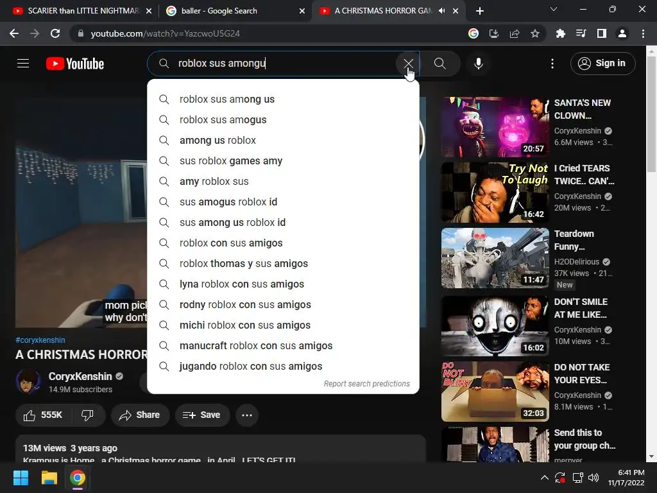The image size is (657, 493).
Task: Click the URL address bar
Action: pos(268,33)
